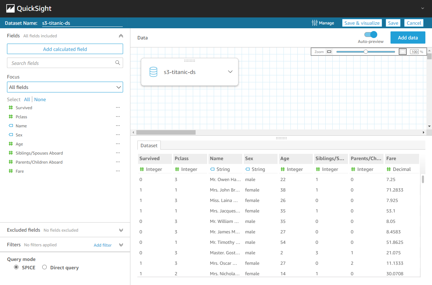432x285 pixels.
Task: Click the drag handle above the Dataset tab
Action: 281,138
